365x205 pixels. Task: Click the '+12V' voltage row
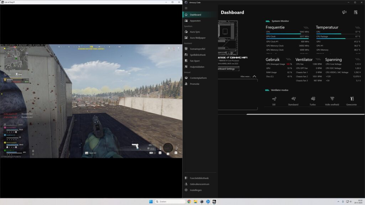[x=343, y=77]
